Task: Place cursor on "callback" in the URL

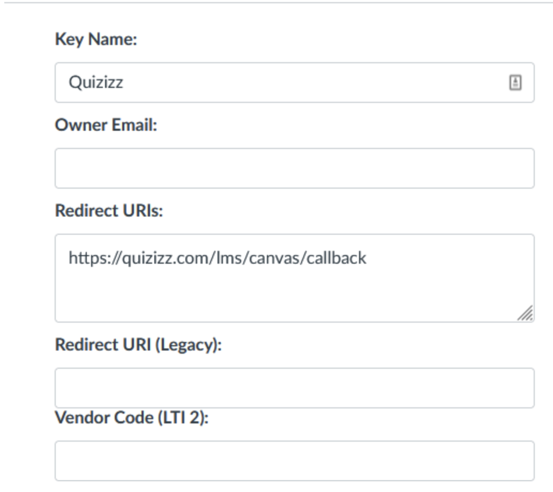Action: pos(337,258)
